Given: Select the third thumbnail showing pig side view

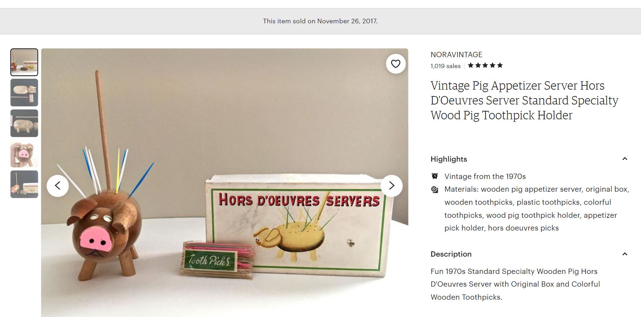Looking at the screenshot, I should click(x=24, y=123).
